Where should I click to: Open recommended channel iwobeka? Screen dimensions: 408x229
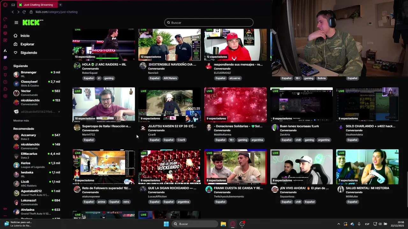[37, 174]
